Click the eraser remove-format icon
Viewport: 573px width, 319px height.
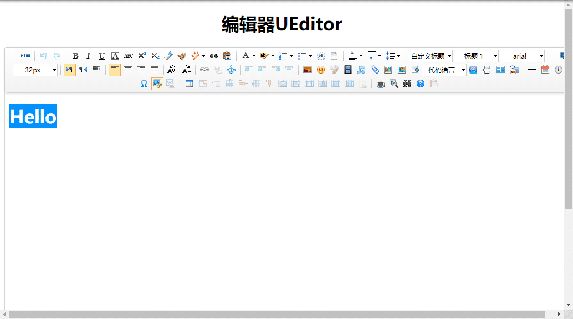[168, 56]
